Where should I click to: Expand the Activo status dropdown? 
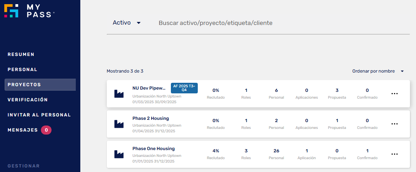(127, 23)
